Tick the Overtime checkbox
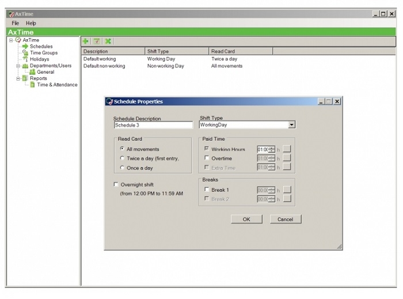The width and height of the screenshot is (403, 299). coord(207,158)
